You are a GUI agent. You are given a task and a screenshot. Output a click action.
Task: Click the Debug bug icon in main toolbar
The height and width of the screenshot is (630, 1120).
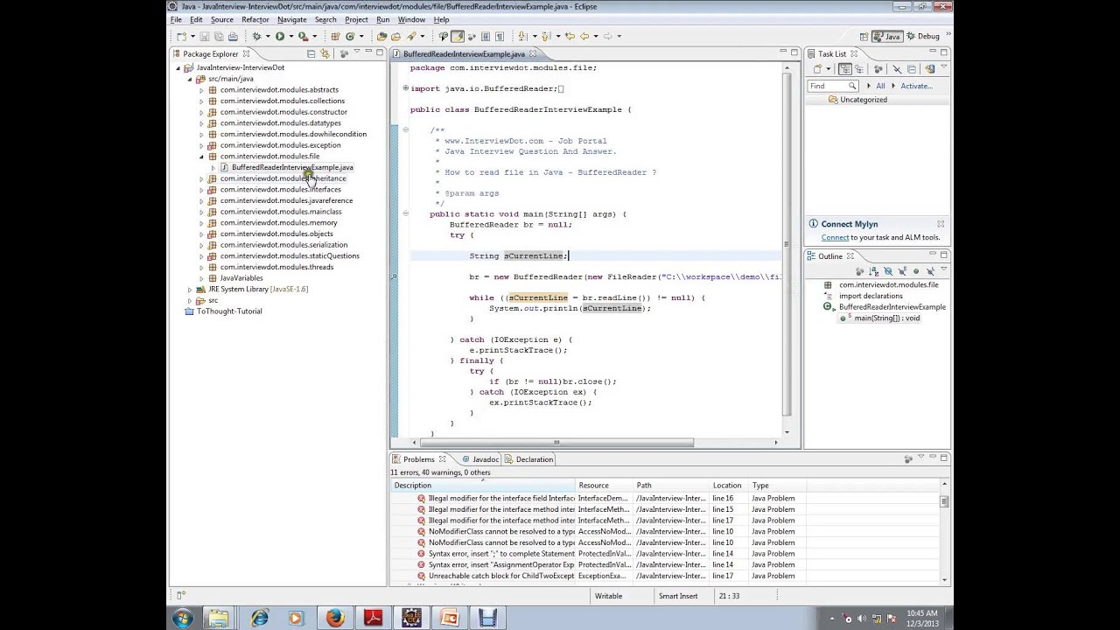[256, 37]
